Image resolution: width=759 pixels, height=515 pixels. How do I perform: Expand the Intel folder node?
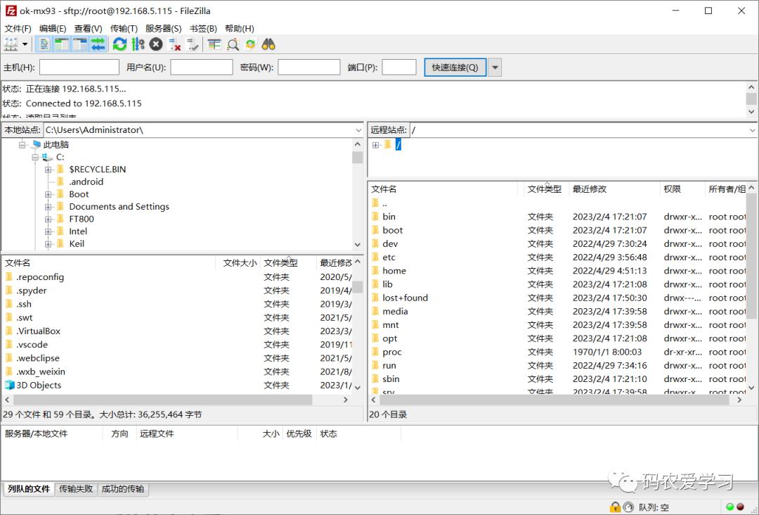point(48,231)
